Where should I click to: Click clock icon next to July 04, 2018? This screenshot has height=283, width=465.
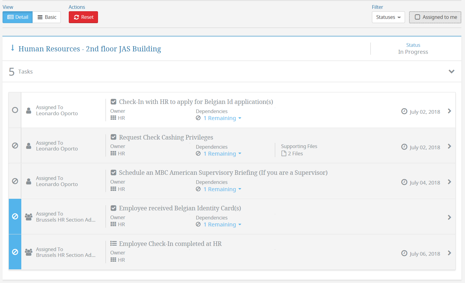click(x=404, y=182)
